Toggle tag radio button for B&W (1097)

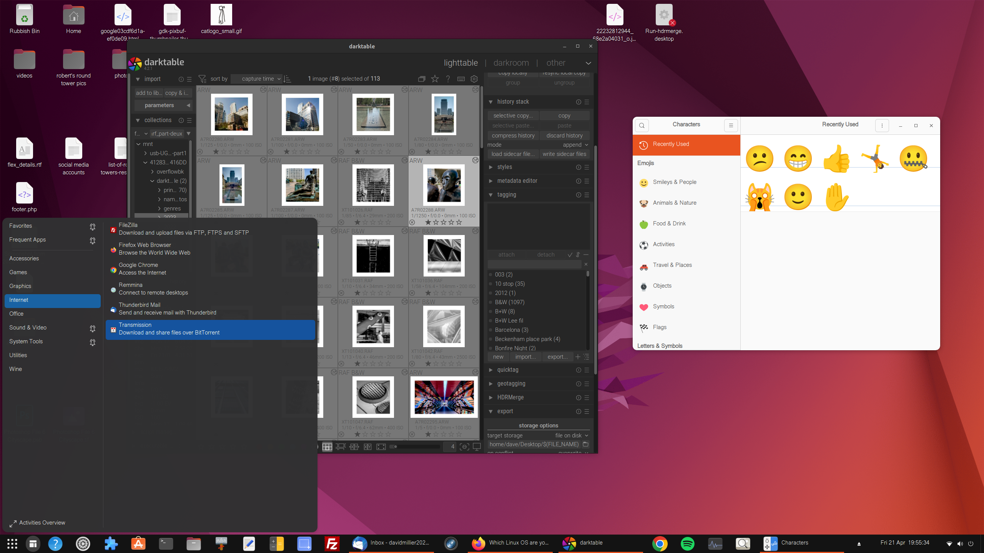[x=491, y=302]
